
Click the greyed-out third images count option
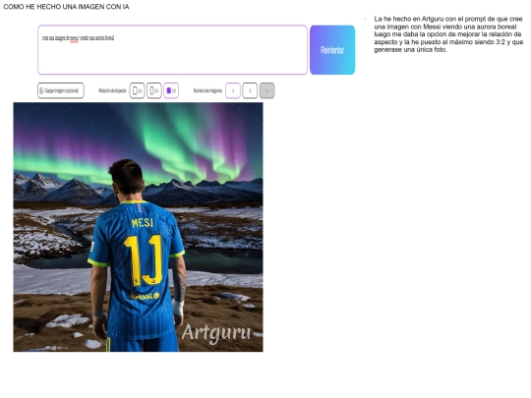tap(266, 90)
